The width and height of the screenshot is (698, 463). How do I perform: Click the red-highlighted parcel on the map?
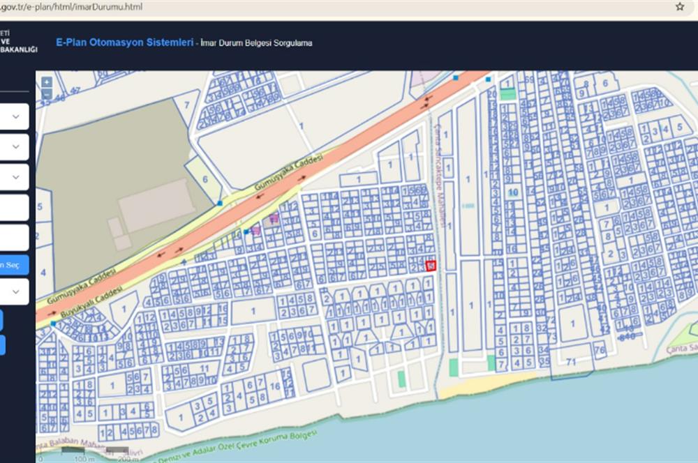(431, 266)
